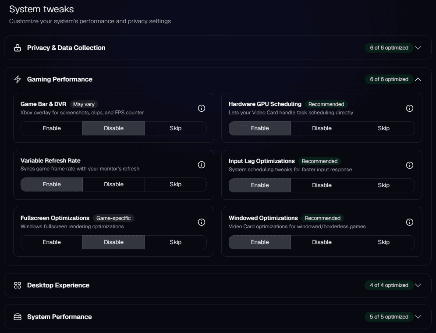Viewport: 436px width, 333px height.
Task: Enable Input Lag Optimizations
Action: point(260,185)
